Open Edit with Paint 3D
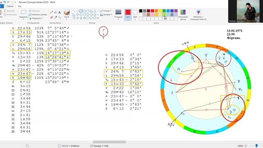Viewport: 263px width, 148px height. tap(198, 15)
